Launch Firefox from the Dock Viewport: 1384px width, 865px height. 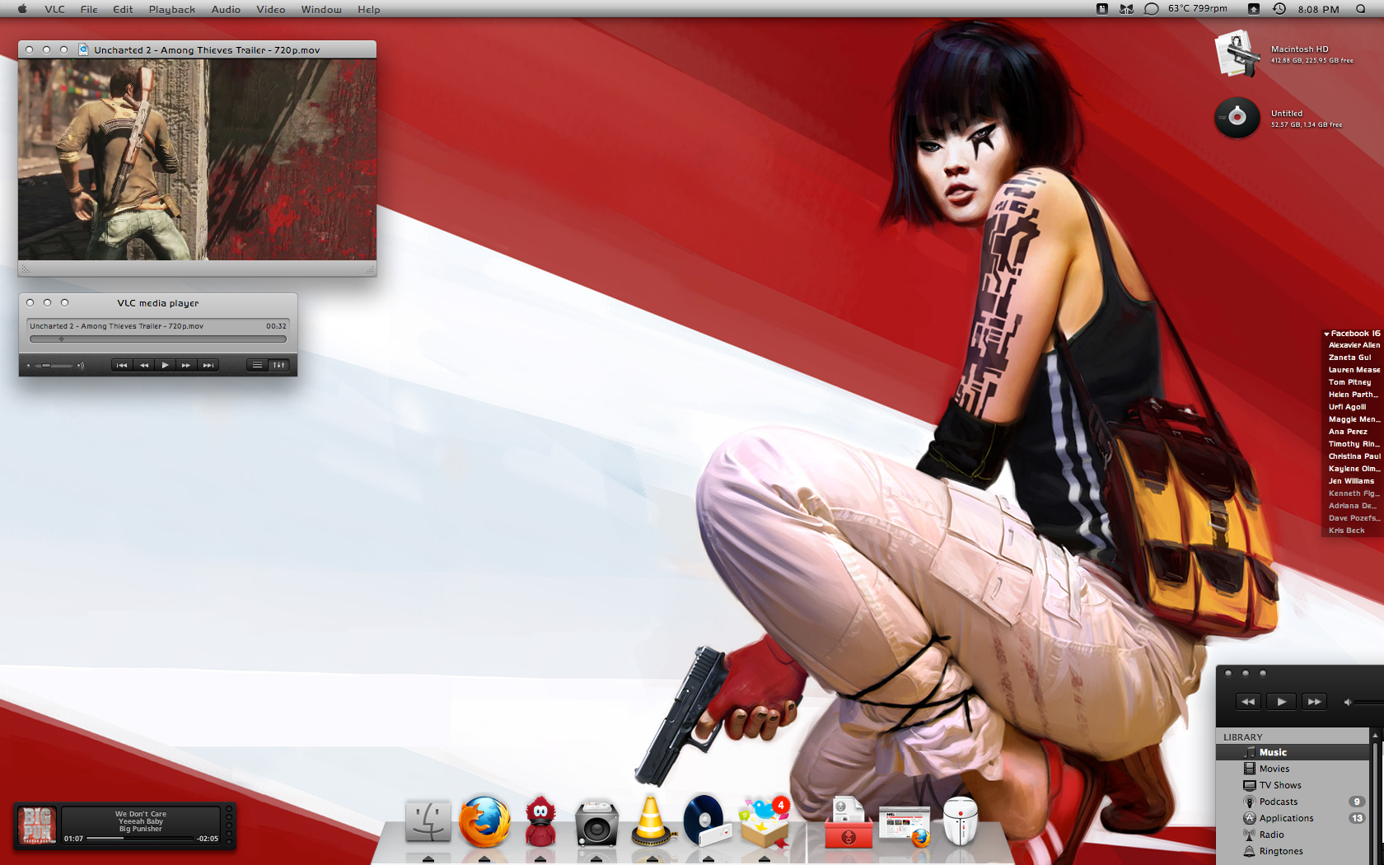point(484,821)
